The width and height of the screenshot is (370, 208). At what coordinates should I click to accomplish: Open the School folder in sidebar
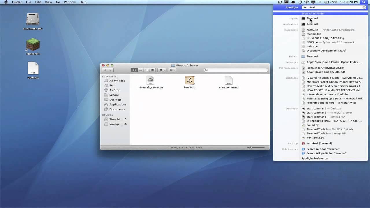point(114,95)
